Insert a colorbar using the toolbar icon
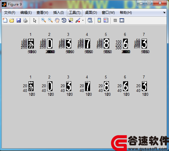 [x=99, y=20]
